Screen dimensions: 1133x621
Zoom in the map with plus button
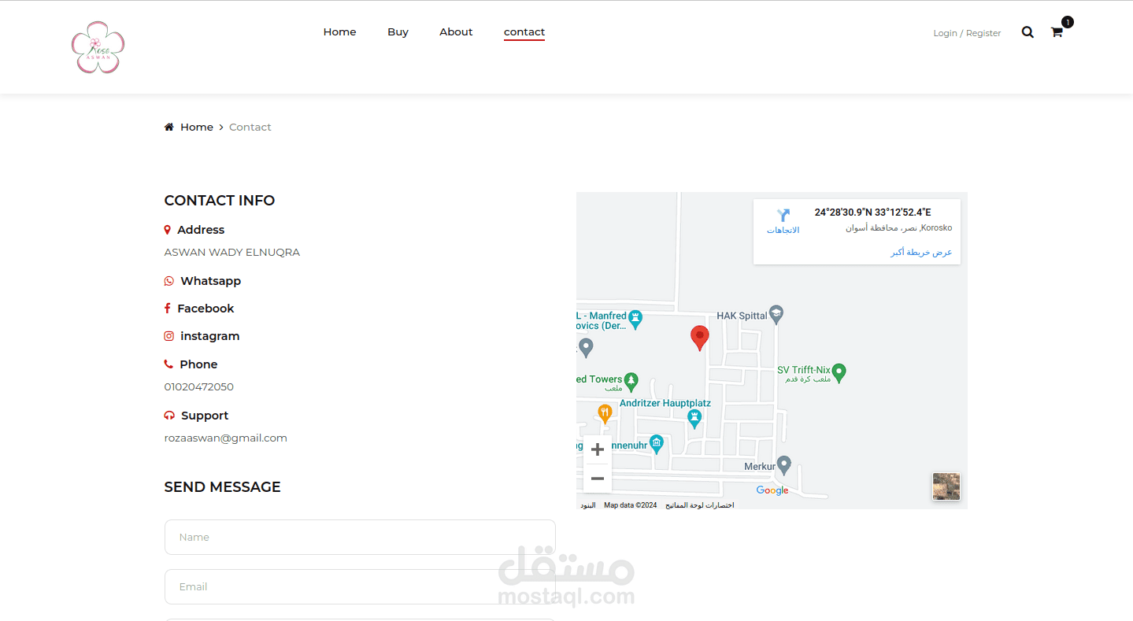pos(598,450)
